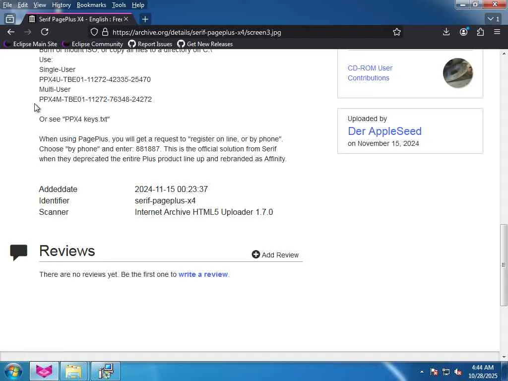Click the 'on November 15, 2024' upload date
Viewport: 508px width, 381px height.
click(x=383, y=143)
